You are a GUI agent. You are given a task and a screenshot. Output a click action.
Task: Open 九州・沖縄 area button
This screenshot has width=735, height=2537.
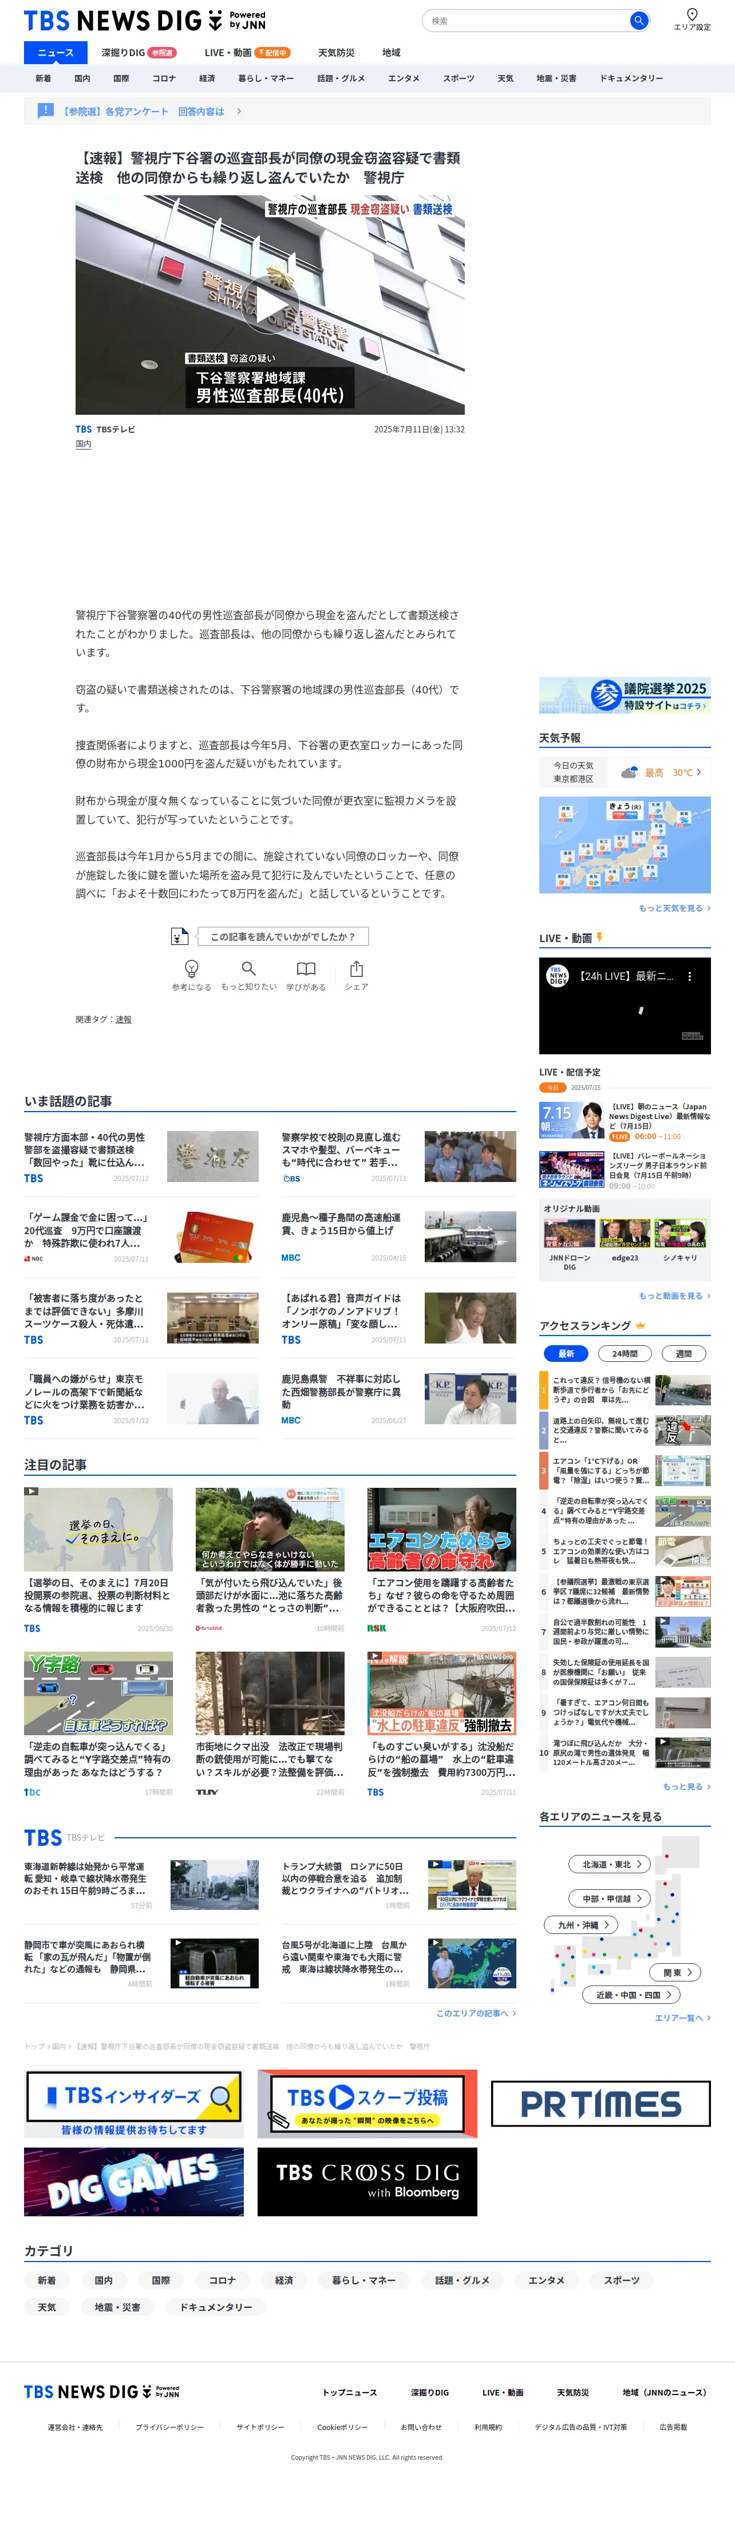click(580, 1924)
